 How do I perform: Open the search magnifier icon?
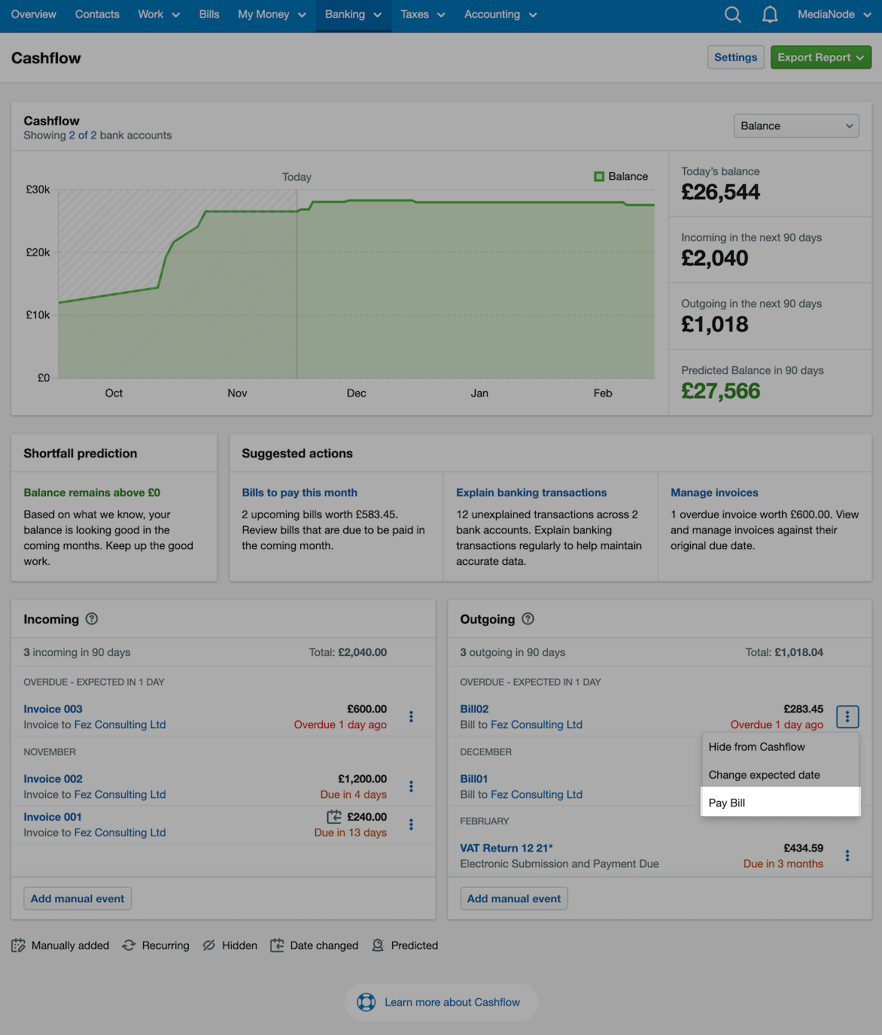732,14
